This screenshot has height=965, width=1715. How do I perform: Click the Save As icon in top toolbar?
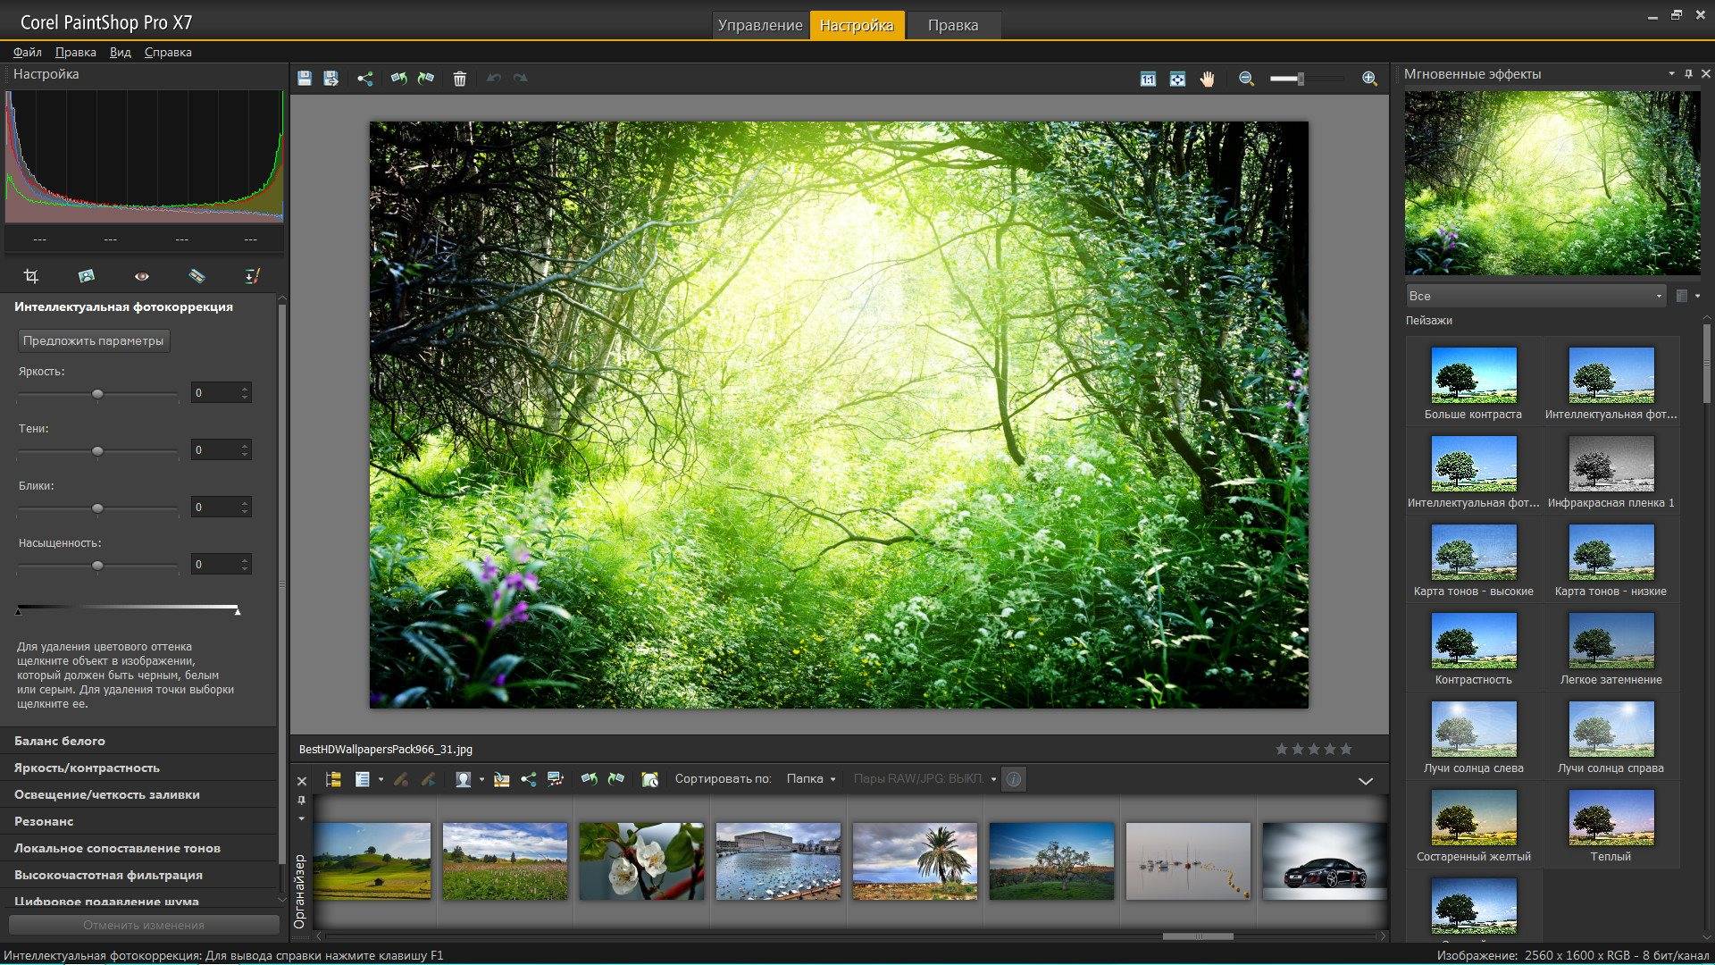pyautogui.click(x=331, y=79)
